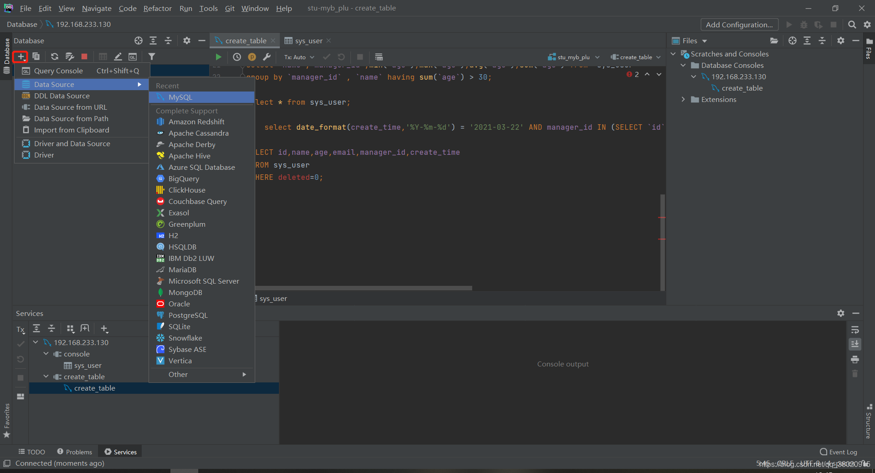Open the Services panel gear options
The width and height of the screenshot is (875, 473).
841,313
